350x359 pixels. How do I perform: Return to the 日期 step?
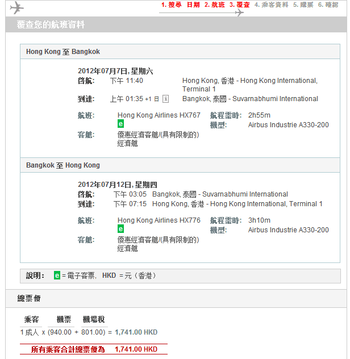click(193, 5)
